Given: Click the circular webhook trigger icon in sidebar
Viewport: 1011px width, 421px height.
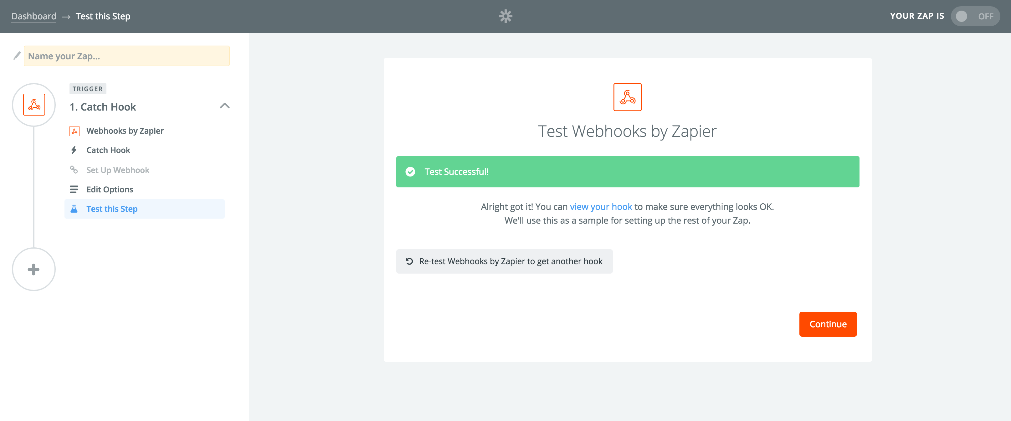Looking at the screenshot, I should click(34, 105).
